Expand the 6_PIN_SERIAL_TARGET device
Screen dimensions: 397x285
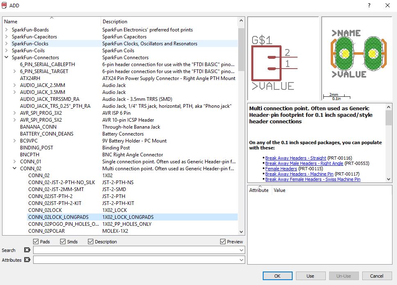[15, 71]
